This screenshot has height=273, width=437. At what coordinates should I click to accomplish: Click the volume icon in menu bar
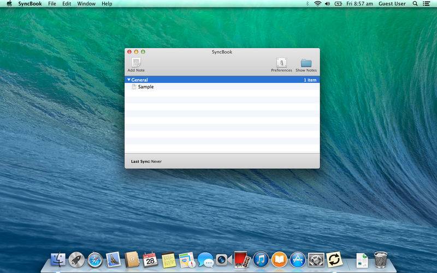327,4
